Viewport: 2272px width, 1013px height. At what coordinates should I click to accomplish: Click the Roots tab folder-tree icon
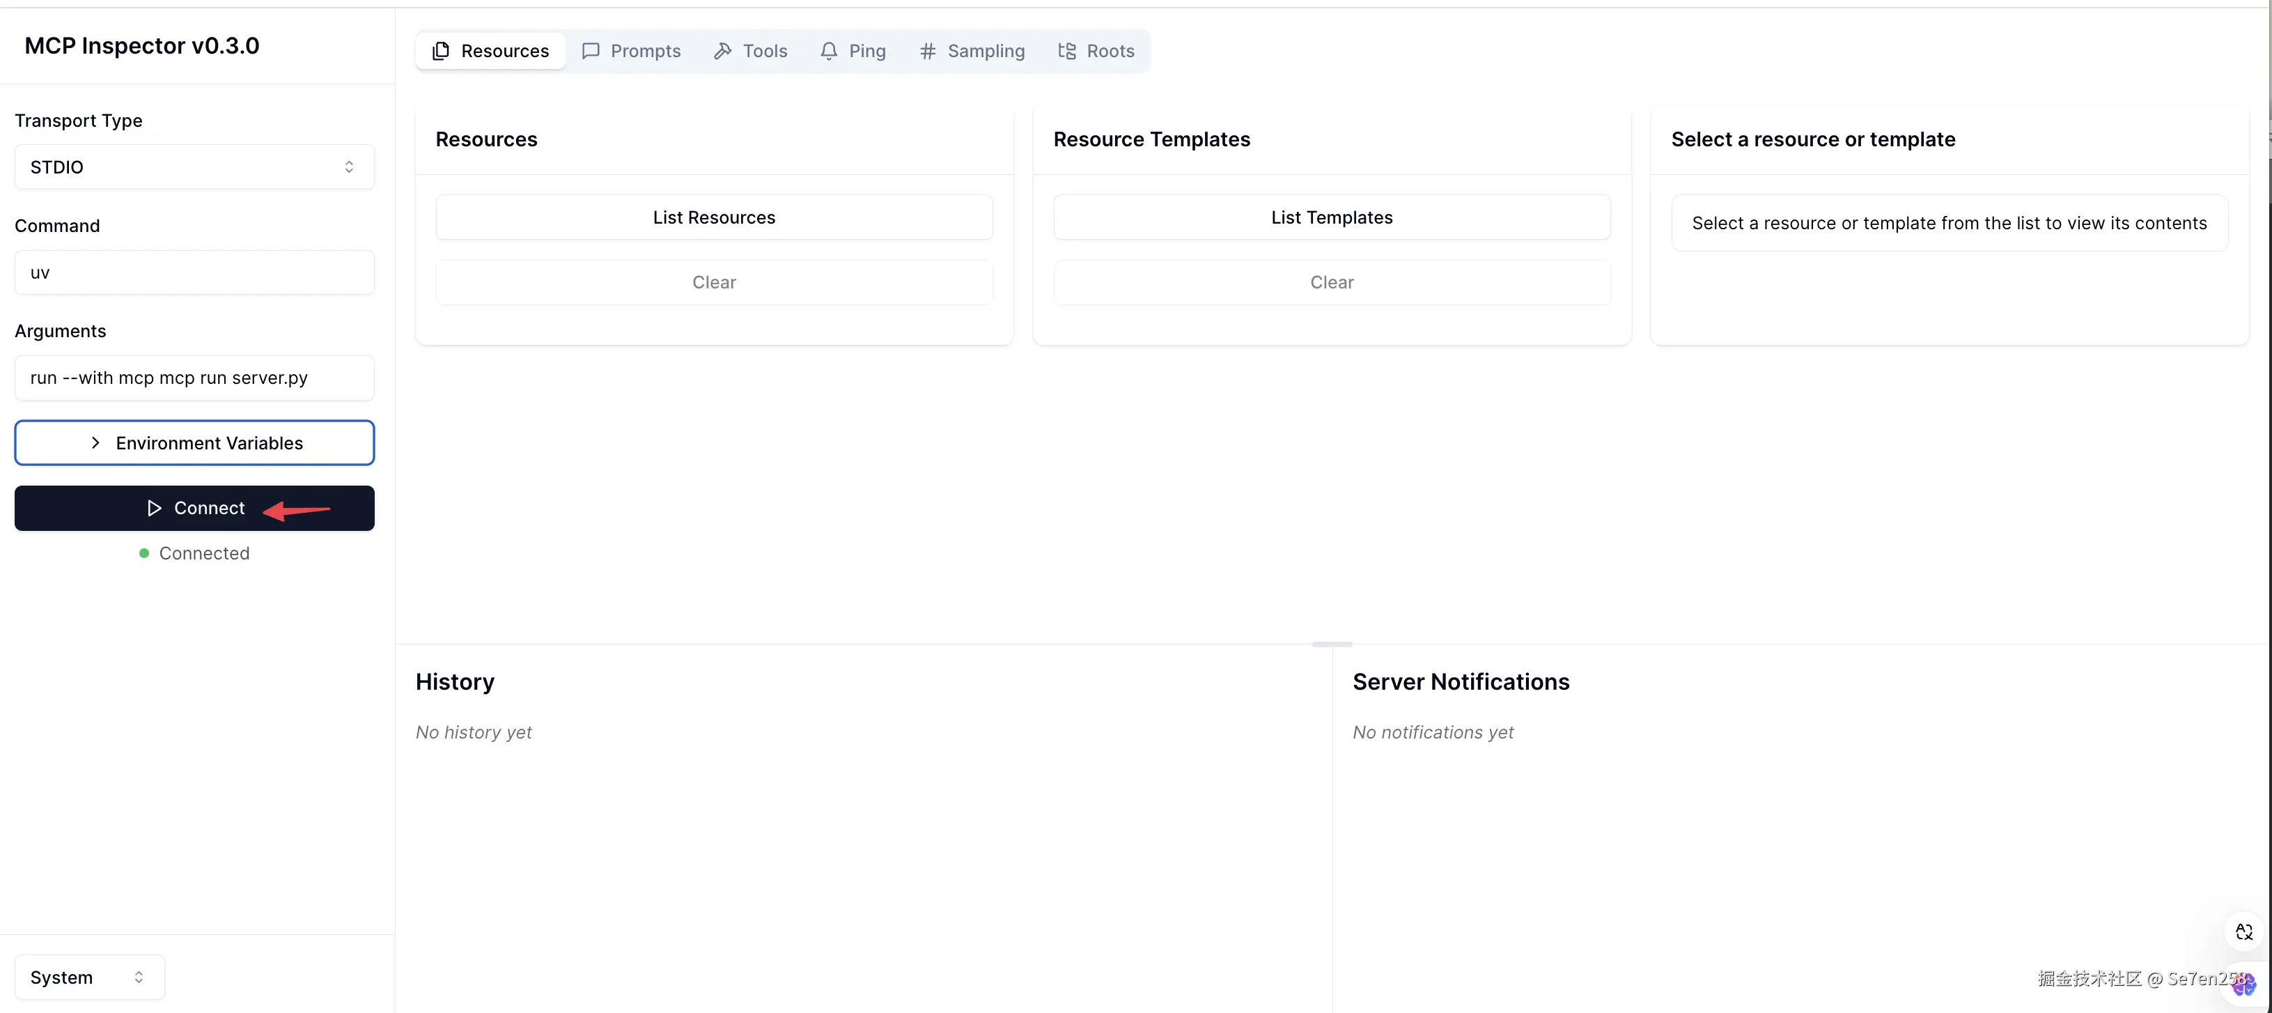(x=1066, y=51)
